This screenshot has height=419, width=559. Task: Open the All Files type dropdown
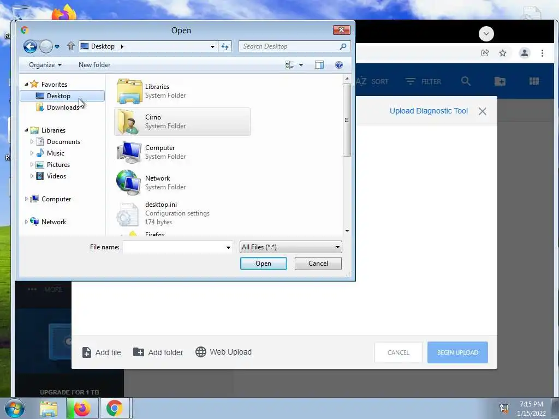(291, 247)
